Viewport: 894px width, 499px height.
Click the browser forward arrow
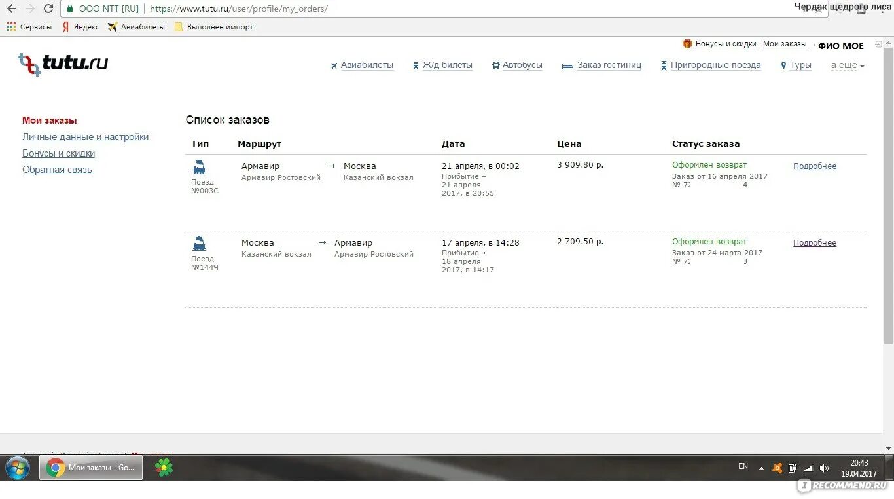pos(29,9)
